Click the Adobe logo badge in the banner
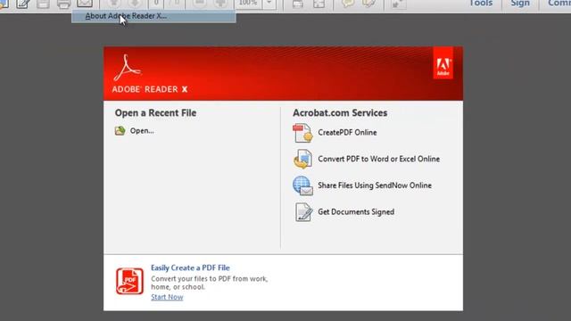The height and width of the screenshot is (321, 571). click(x=443, y=62)
